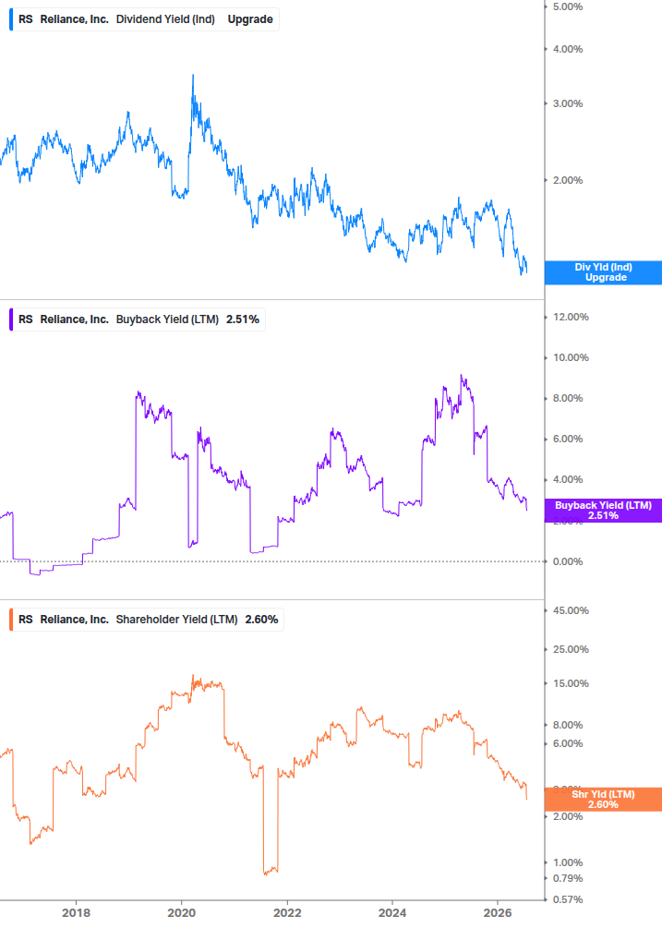Click the 4.00% tick on buyback yield axis
The width and height of the screenshot is (662, 928).
click(567, 480)
